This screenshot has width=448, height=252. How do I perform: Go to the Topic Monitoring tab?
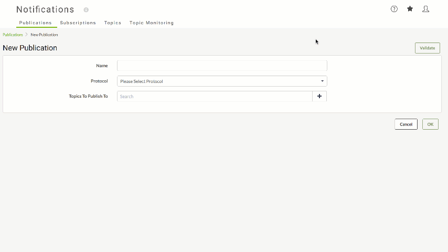152,23
